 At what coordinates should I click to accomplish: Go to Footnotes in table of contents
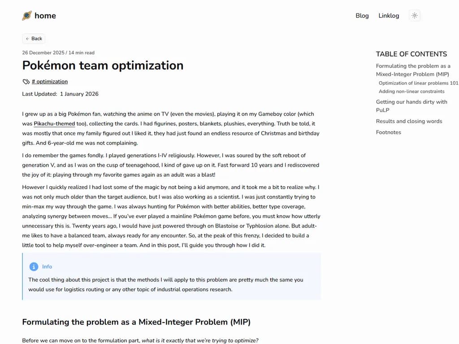(x=389, y=133)
